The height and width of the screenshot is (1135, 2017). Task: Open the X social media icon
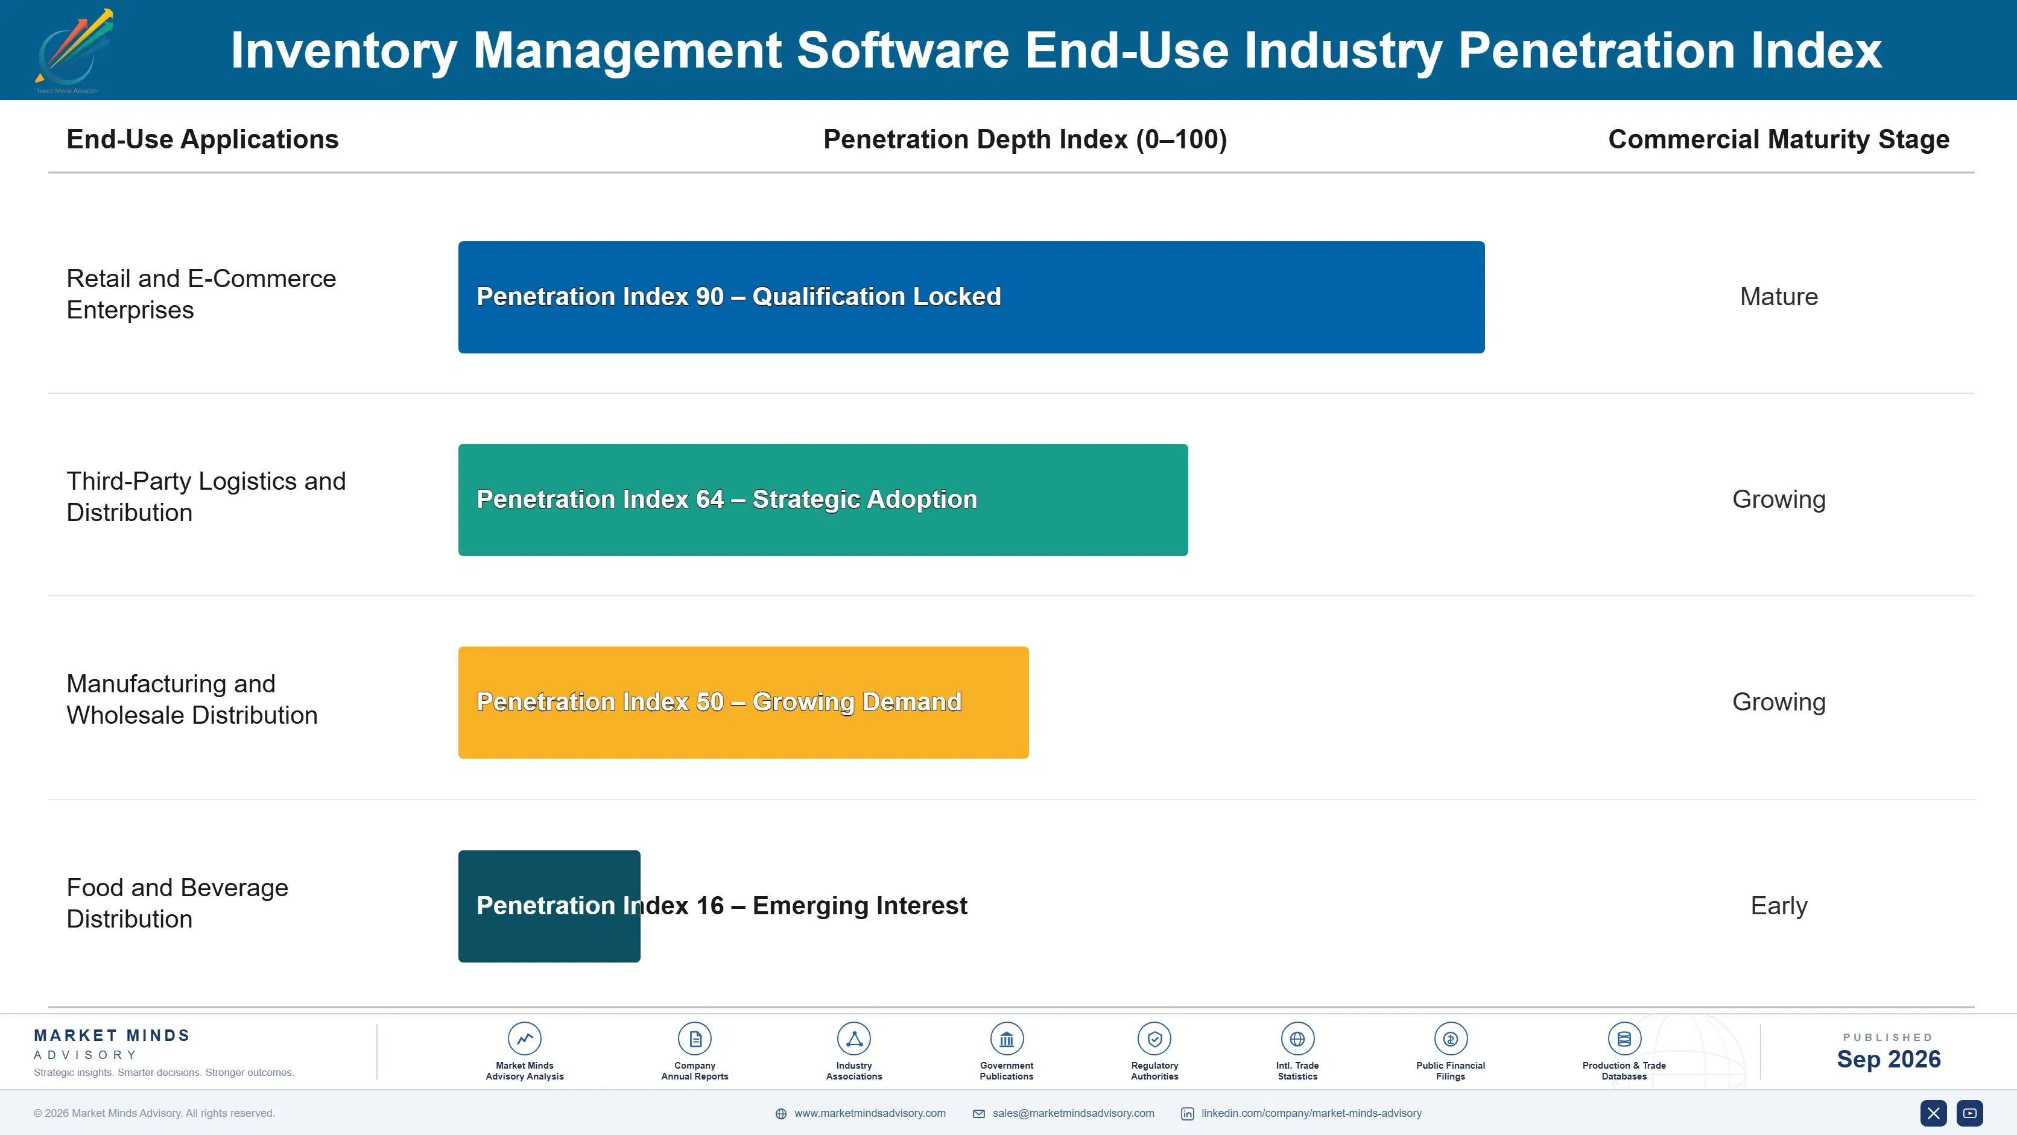click(x=1933, y=1113)
